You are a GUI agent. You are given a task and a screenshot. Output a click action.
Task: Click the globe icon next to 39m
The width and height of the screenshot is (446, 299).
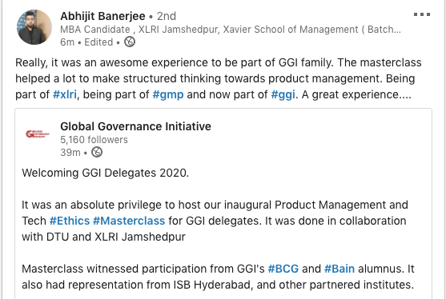point(97,152)
